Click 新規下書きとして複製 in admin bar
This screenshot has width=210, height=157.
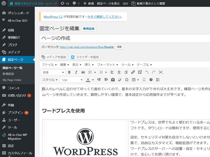pos(148,4)
